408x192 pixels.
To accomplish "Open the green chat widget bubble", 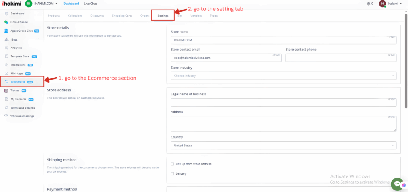I will (397, 183).
